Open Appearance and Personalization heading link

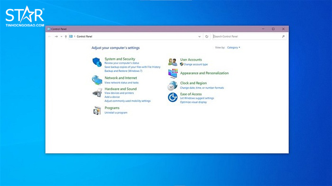[x=204, y=73]
